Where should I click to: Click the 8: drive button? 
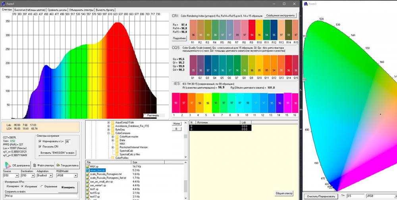[x=177, y=129]
